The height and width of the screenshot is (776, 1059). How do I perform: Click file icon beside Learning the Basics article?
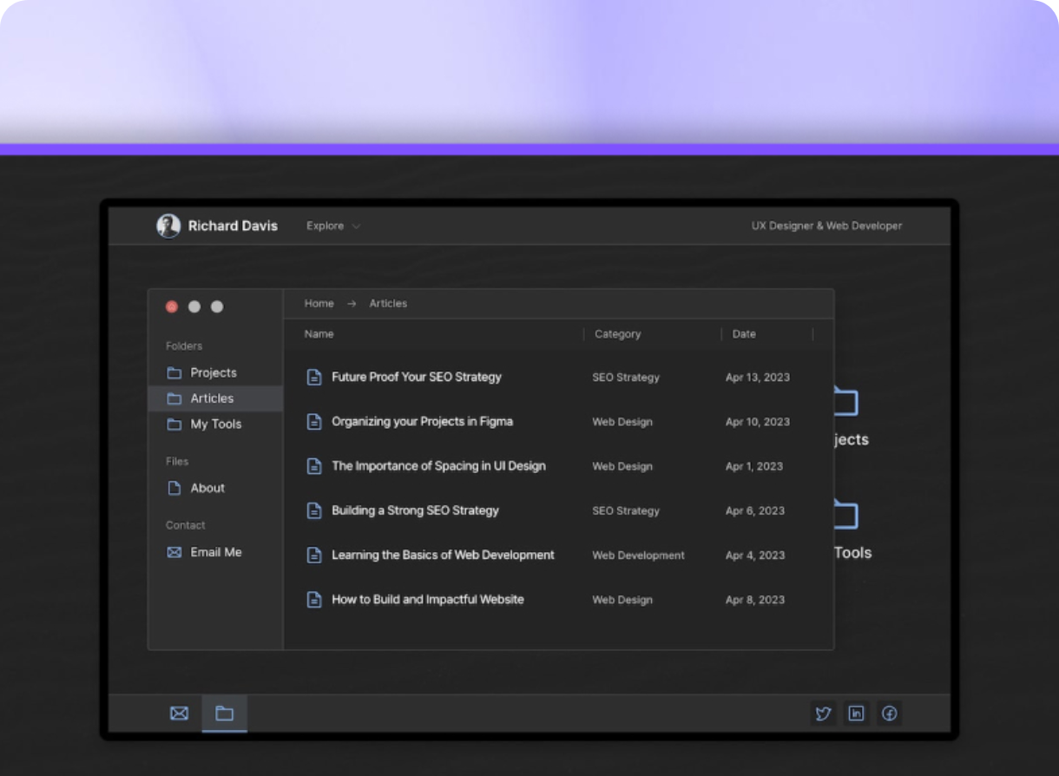coord(314,555)
